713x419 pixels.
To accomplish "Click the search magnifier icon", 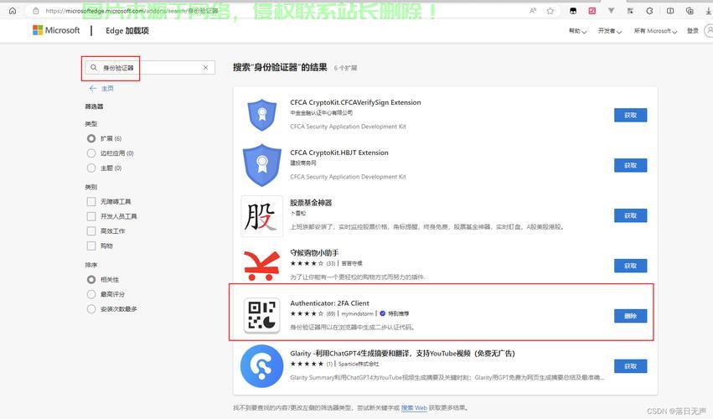I will point(93,67).
